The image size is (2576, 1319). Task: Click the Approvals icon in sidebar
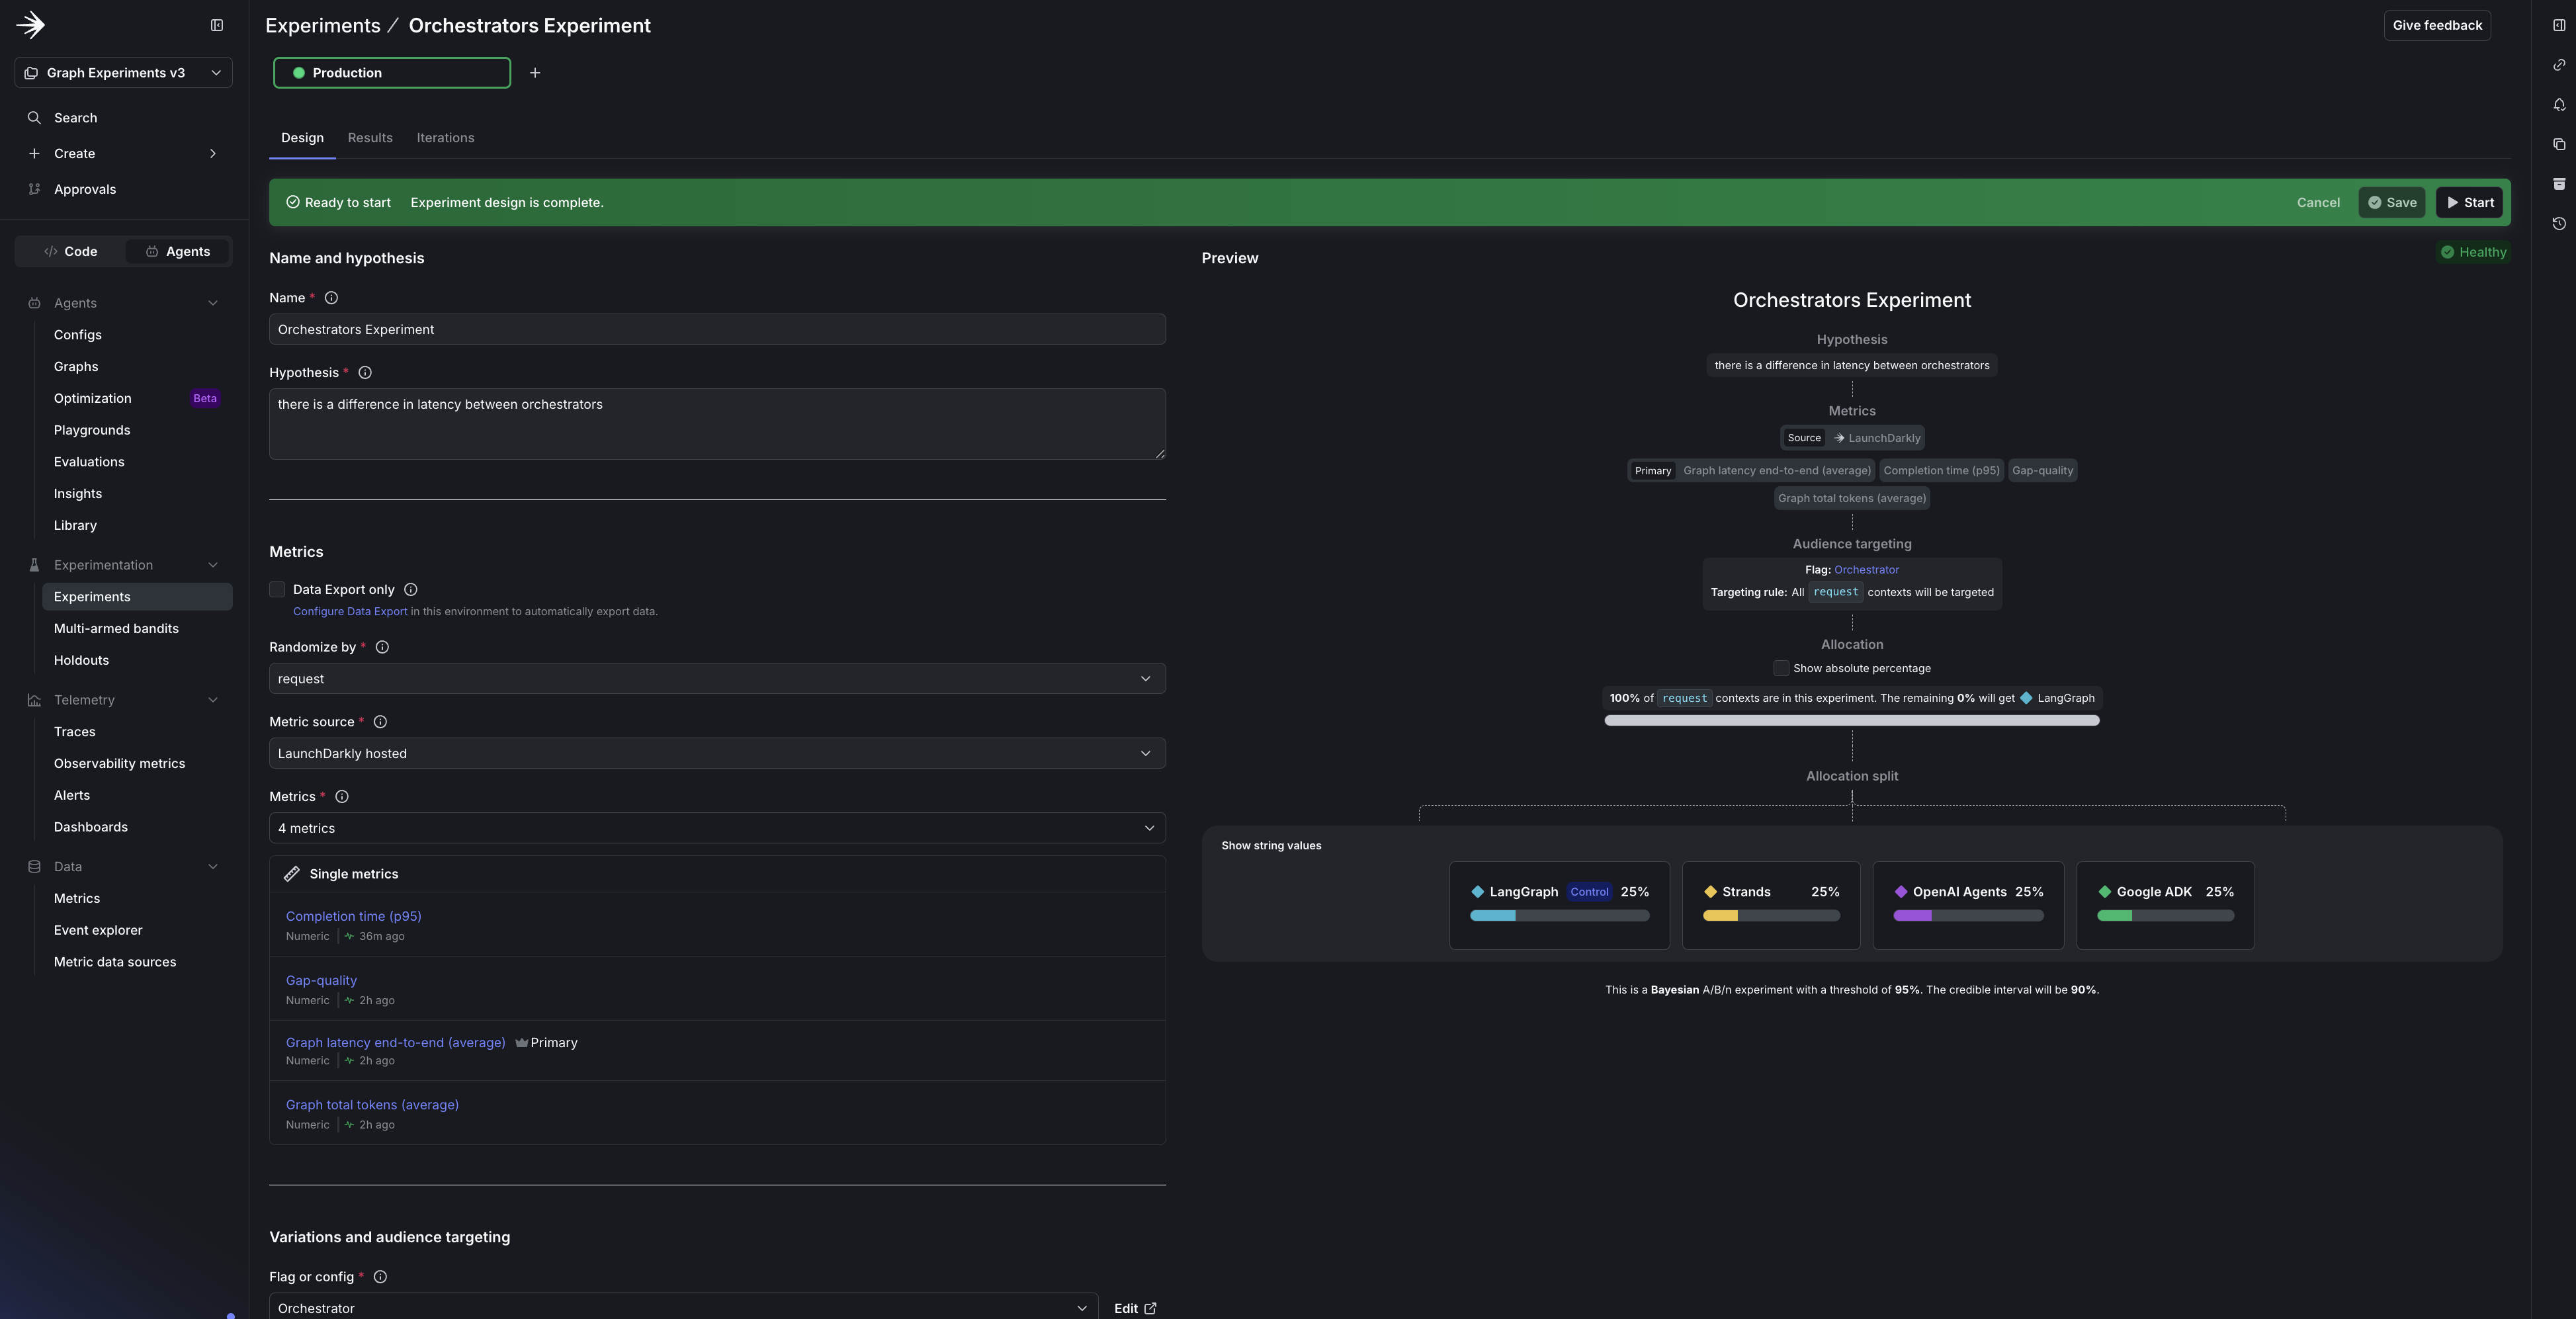point(34,189)
